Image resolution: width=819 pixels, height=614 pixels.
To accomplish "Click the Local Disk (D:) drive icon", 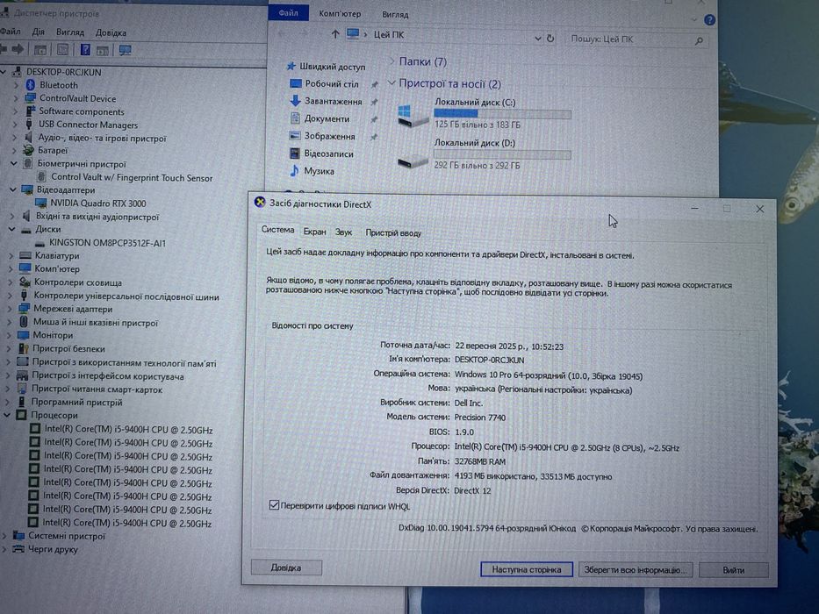I will (x=413, y=162).
